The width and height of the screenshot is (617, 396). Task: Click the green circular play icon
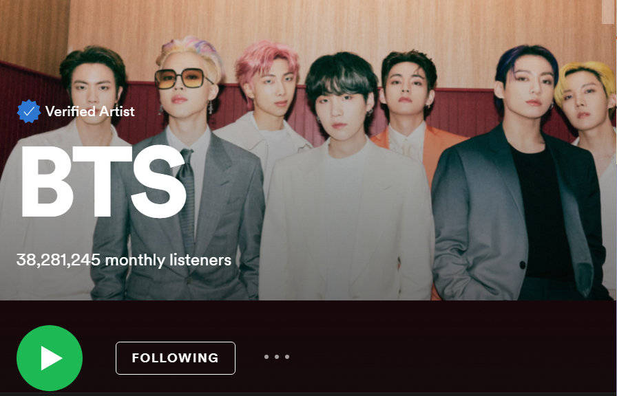coord(50,358)
